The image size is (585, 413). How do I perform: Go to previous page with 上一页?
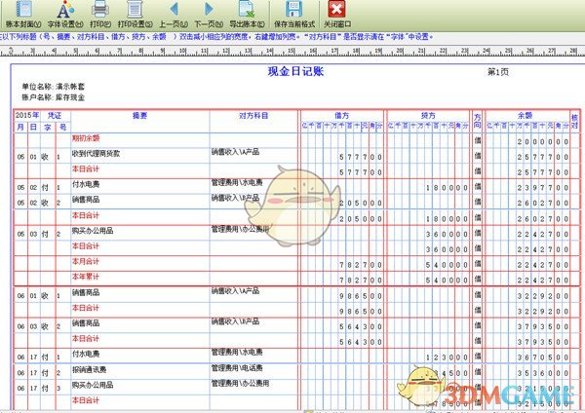tap(174, 15)
